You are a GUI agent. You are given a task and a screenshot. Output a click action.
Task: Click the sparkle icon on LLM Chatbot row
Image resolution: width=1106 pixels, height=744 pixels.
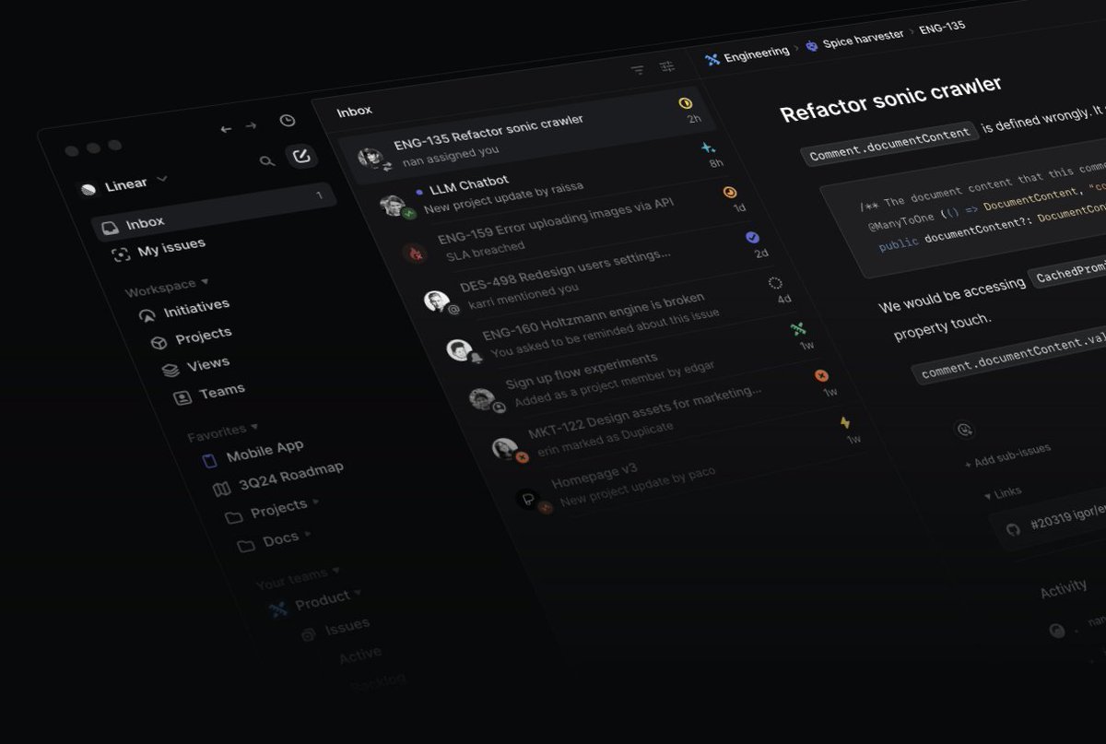pyautogui.click(x=708, y=148)
